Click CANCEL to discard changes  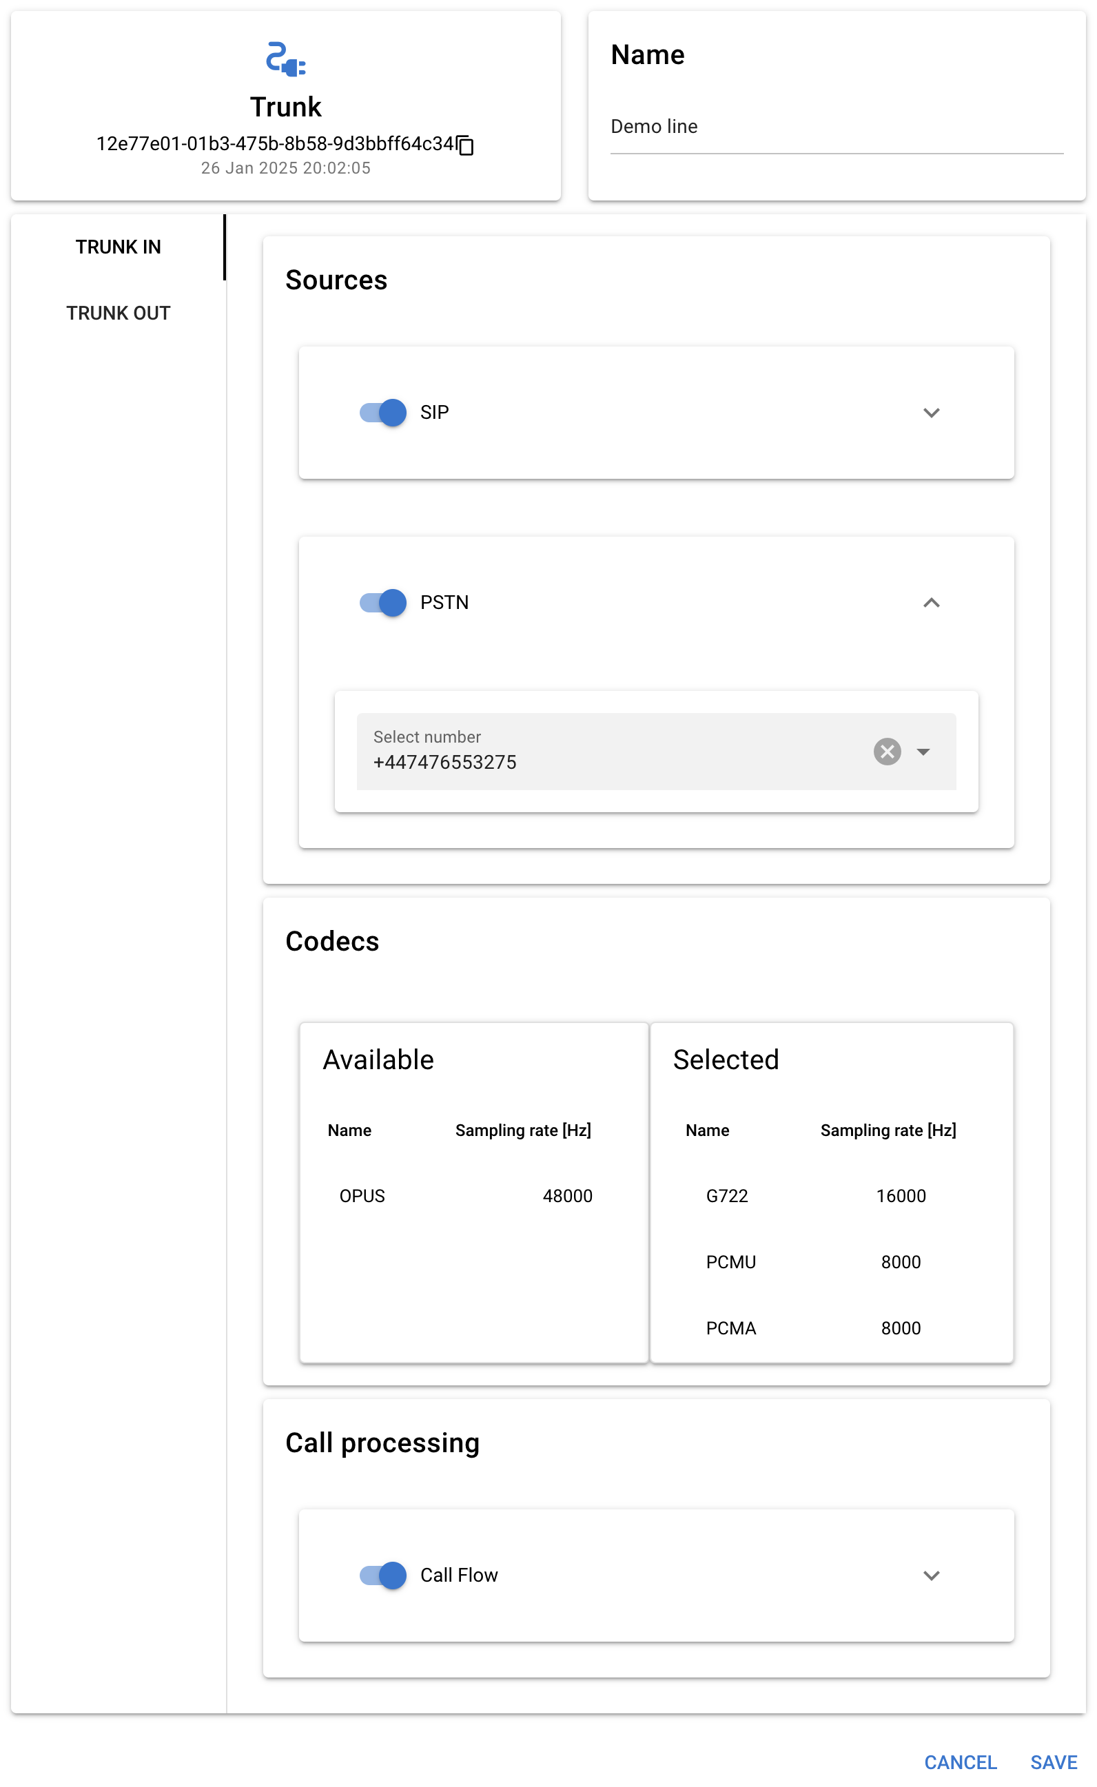click(x=960, y=1762)
